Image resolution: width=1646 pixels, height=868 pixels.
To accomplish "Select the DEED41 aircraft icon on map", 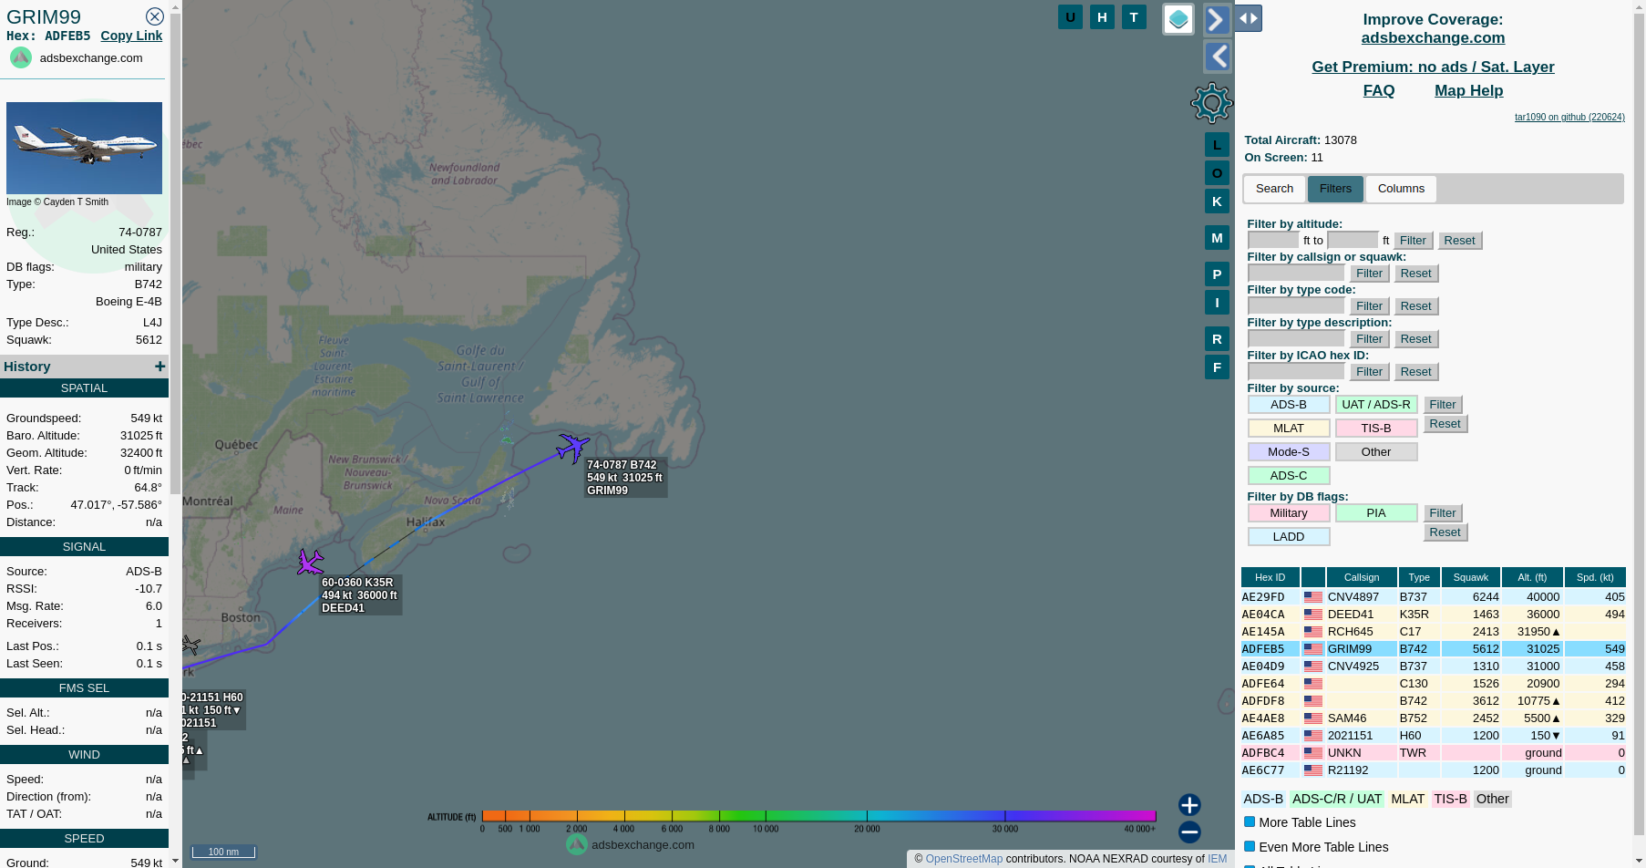I will [x=310, y=562].
